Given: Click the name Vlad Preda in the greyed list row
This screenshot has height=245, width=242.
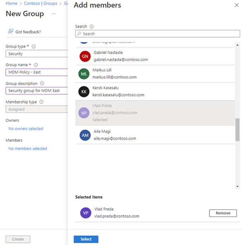Looking at the screenshot, I should click(x=102, y=106).
